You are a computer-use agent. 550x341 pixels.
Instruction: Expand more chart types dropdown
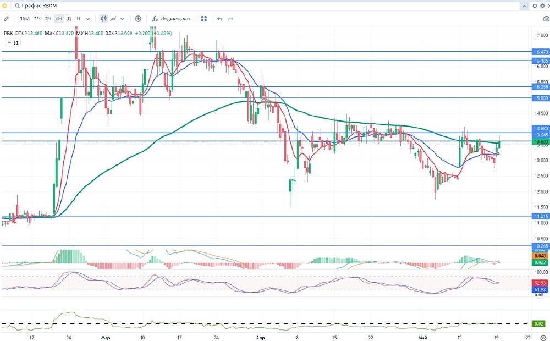coord(123,19)
